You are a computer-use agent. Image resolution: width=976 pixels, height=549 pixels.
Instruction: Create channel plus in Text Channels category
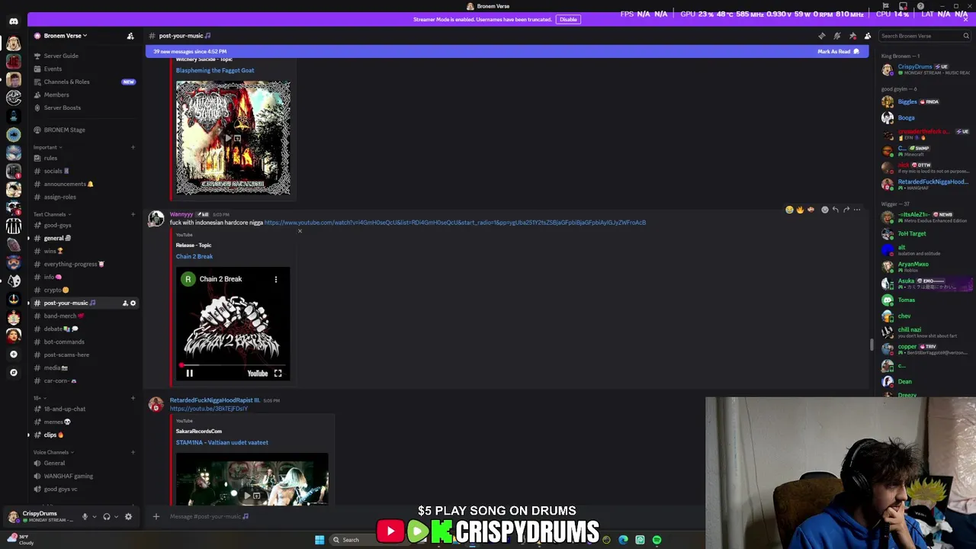(133, 214)
